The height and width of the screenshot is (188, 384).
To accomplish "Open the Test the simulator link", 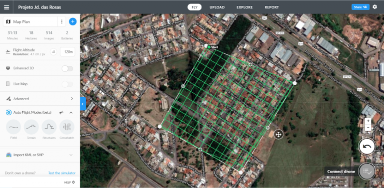I will pyautogui.click(x=61, y=173).
